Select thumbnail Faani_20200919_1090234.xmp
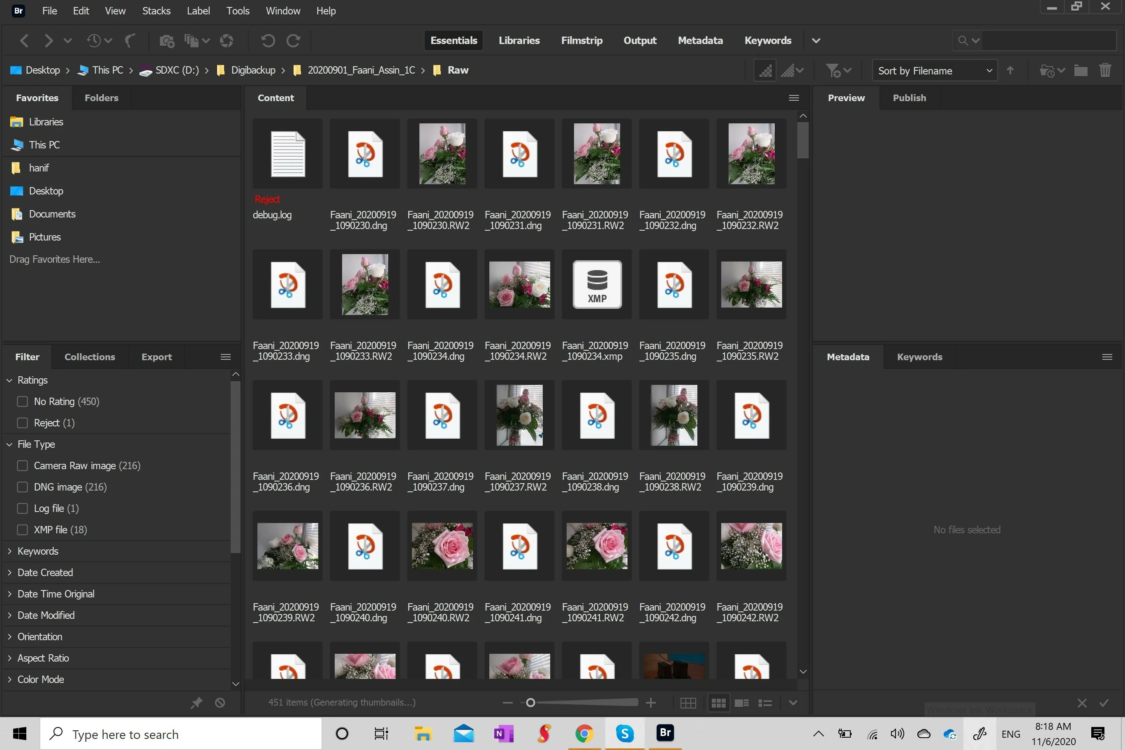Image resolution: width=1125 pixels, height=750 pixels. [597, 285]
